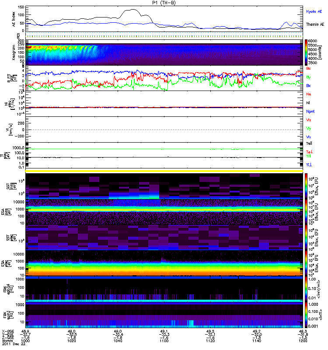Click the date label 2011 Dec 22
This screenshot has width=328, height=350.
tap(14, 344)
